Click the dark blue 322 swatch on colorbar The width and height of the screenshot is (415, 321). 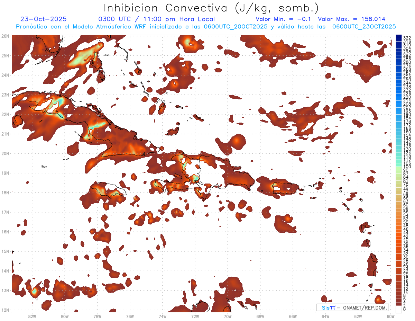point(399,37)
